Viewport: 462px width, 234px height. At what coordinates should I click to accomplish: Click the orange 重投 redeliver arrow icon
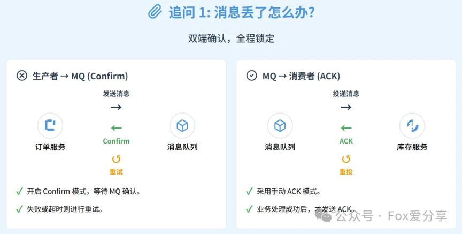coord(346,159)
